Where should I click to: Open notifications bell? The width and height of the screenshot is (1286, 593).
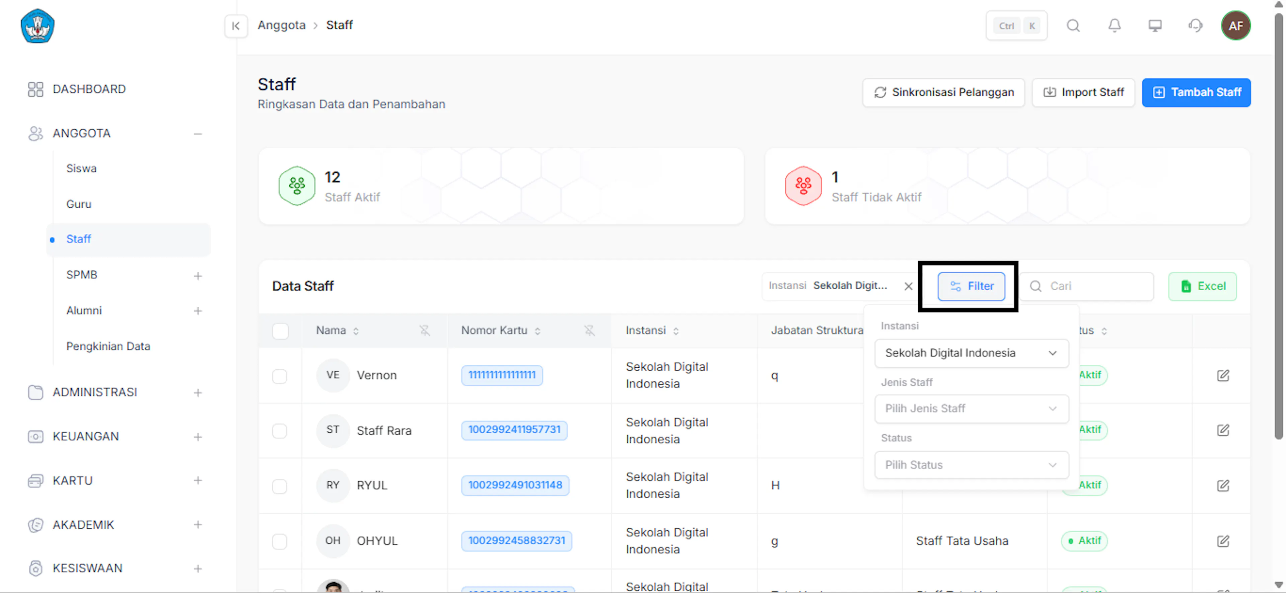(1114, 25)
